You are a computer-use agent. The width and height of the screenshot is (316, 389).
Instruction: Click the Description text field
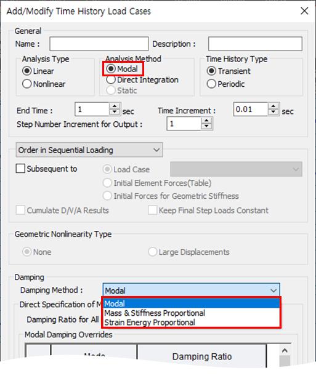[255, 44]
